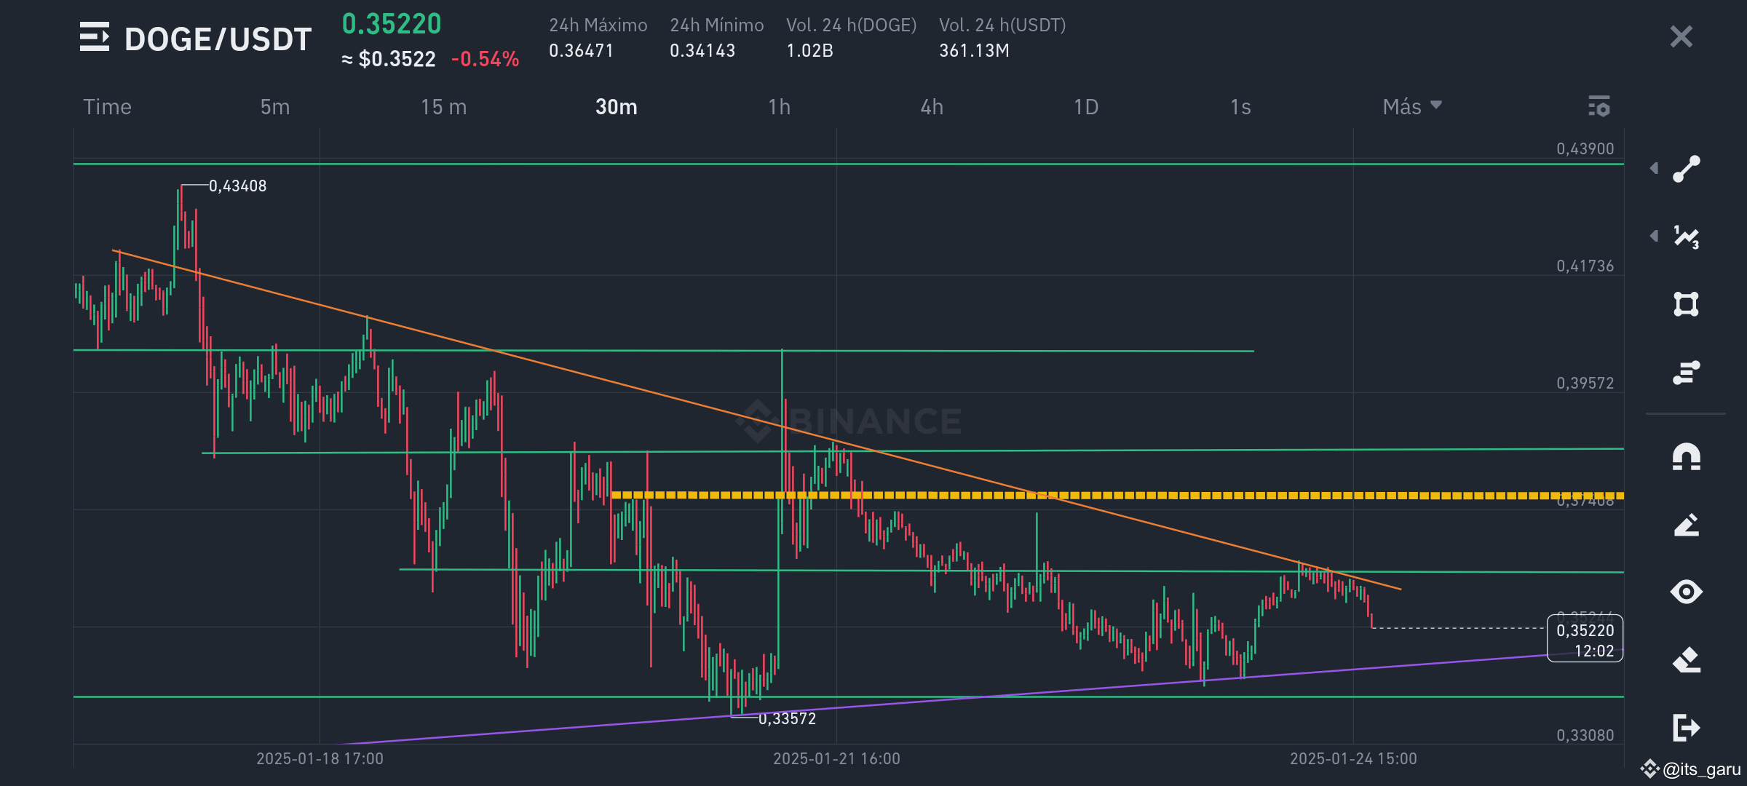Click the 0,43900 price axis label
Screen dimensions: 1747x786
click(1585, 149)
